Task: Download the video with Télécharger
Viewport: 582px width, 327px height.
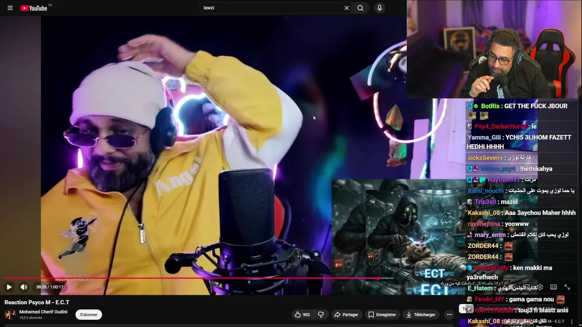Action: pos(421,314)
